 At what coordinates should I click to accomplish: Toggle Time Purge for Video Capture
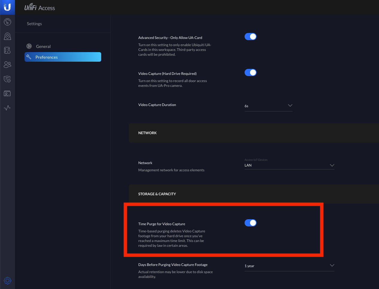(x=251, y=223)
